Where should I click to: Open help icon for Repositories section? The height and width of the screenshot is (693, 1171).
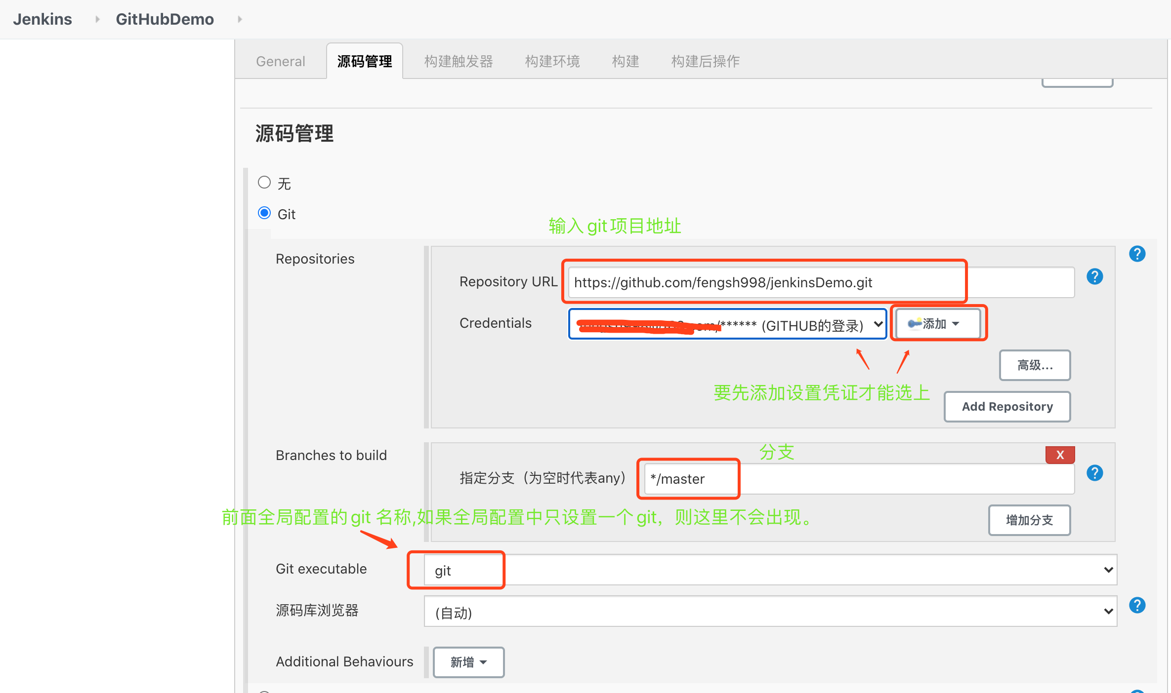[1137, 254]
